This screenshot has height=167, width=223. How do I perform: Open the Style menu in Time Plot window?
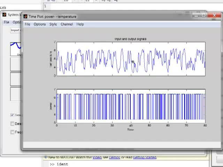(53, 24)
